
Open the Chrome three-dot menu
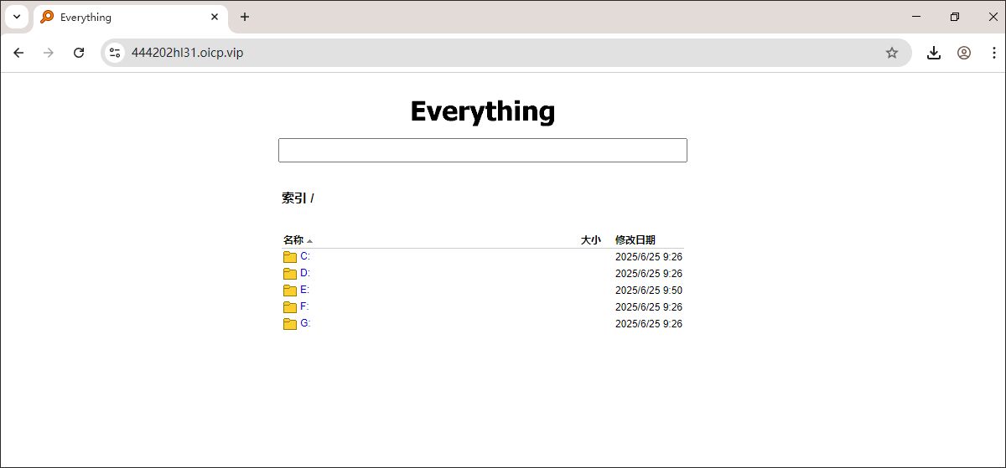pyautogui.click(x=993, y=53)
